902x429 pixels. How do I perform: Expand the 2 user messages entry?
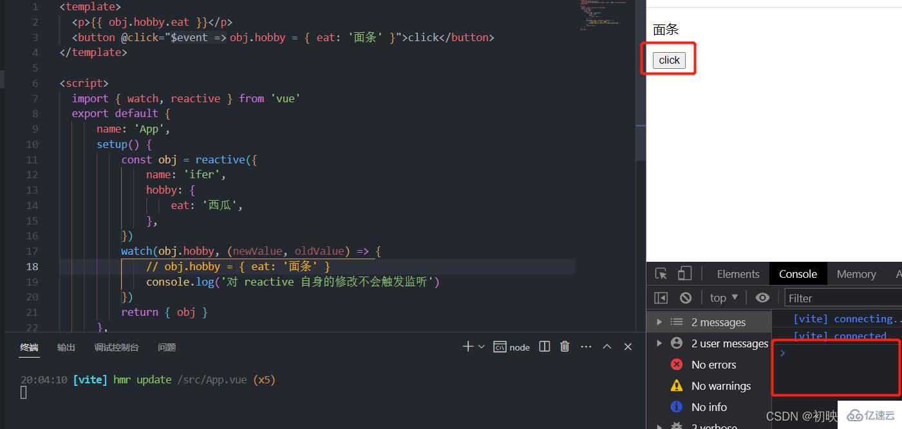click(659, 343)
